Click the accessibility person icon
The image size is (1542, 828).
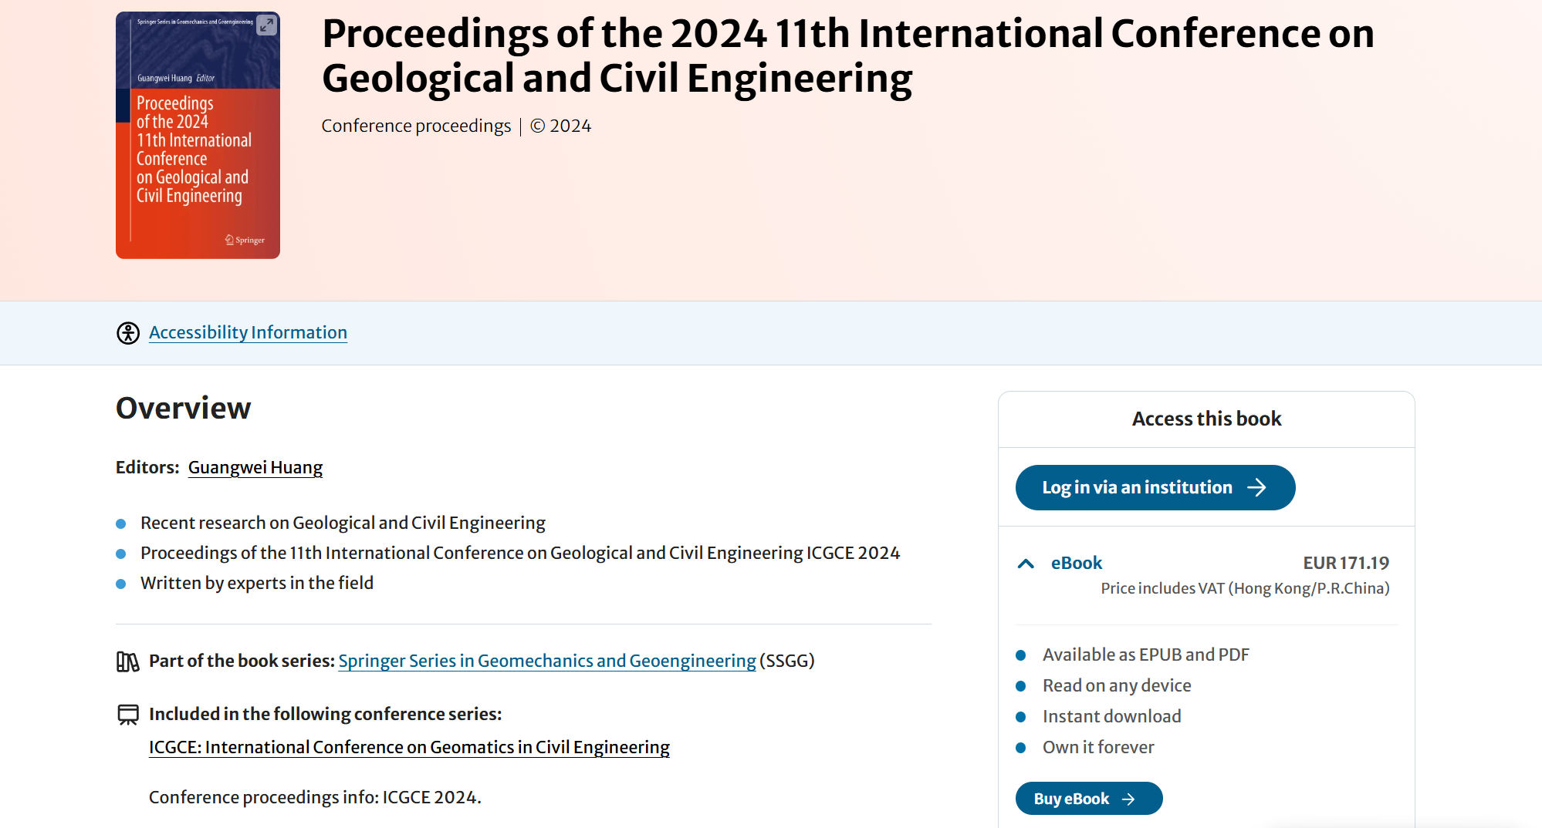click(128, 333)
